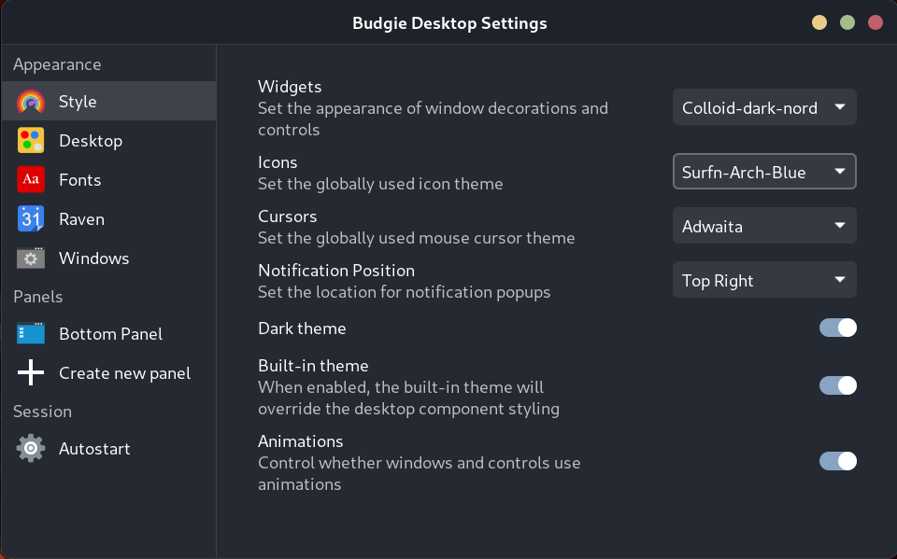This screenshot has width=897, height=559.
Task: Click the yellow minimize window button
Action: pyautogui.click(x=819, y=23)
